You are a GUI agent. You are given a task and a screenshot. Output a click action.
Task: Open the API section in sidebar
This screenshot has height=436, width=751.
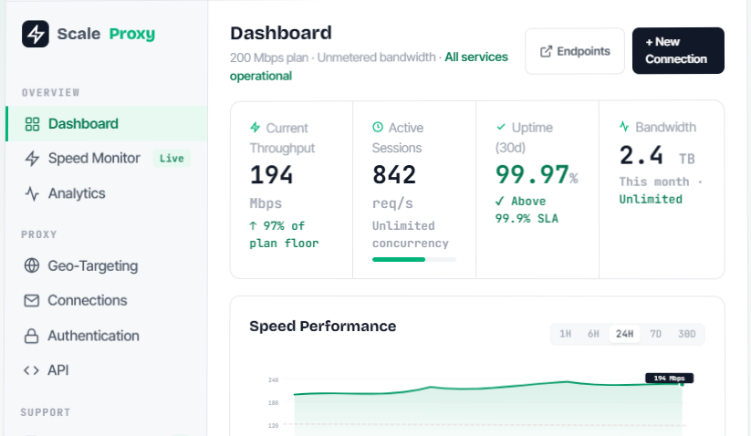[x=107, y=370]
